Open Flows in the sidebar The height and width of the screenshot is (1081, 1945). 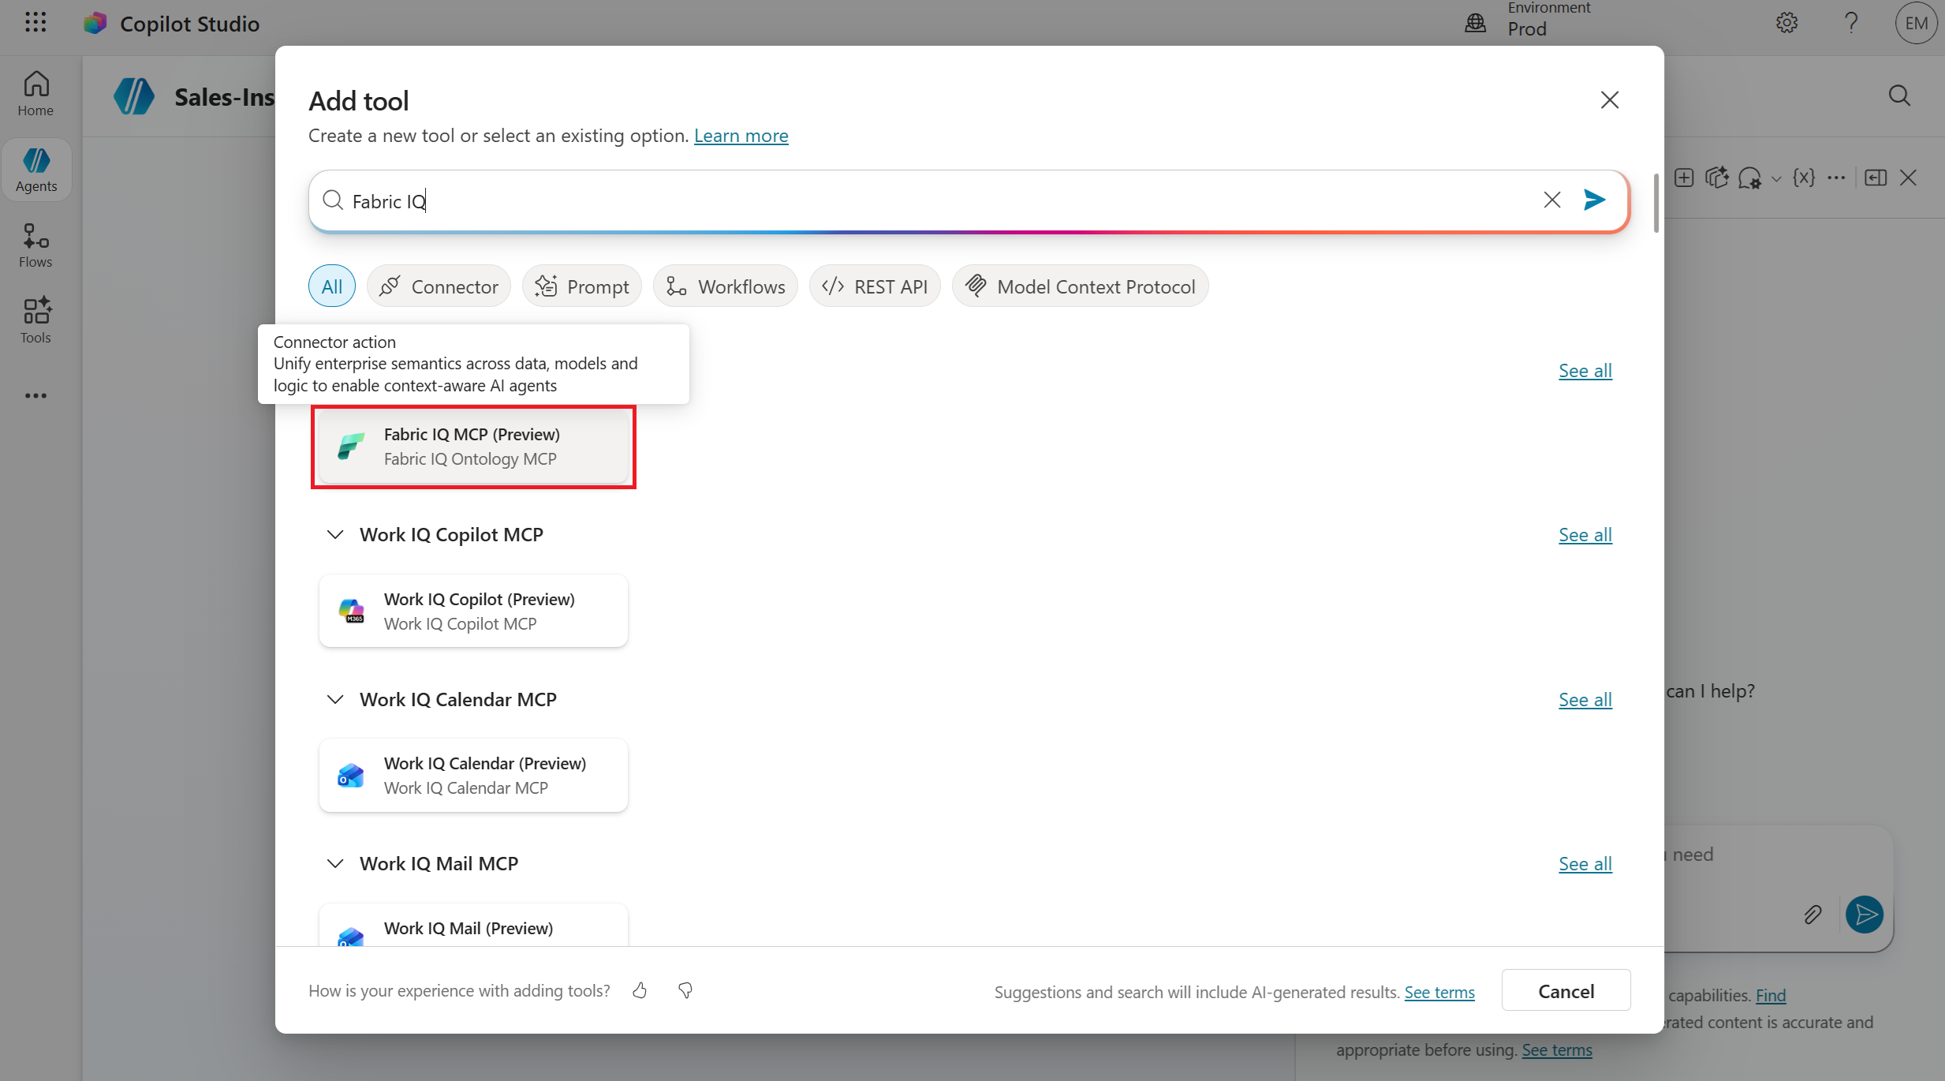coord(36,245)
